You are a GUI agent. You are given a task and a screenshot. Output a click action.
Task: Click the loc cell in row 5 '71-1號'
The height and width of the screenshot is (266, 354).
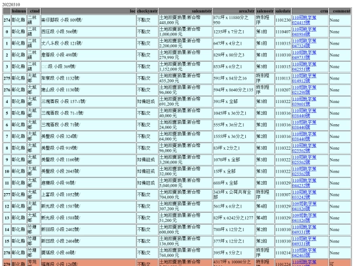point(88,114)
